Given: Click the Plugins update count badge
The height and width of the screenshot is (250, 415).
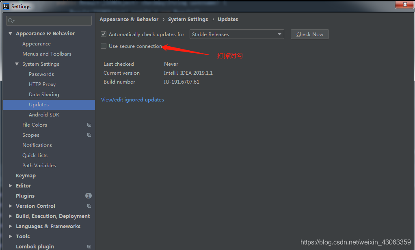Looking at the screenshot, I should pyautogui.click(x=89, y=196).
